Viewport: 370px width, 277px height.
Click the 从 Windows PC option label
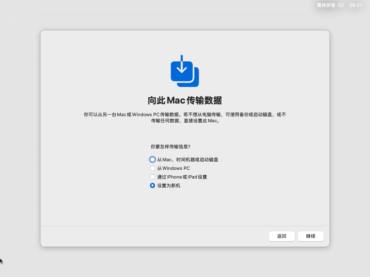pyautogui.click(x=173, y=168)
